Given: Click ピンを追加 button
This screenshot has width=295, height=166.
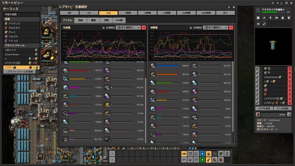Looking at the screenshot, I should [283, 108].
